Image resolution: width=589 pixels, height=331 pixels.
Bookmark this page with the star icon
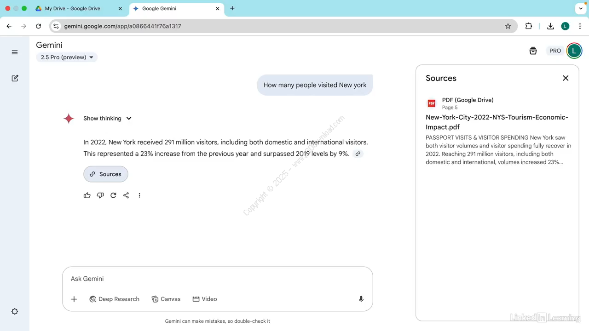pyautogui.click(x=508, y=26)
